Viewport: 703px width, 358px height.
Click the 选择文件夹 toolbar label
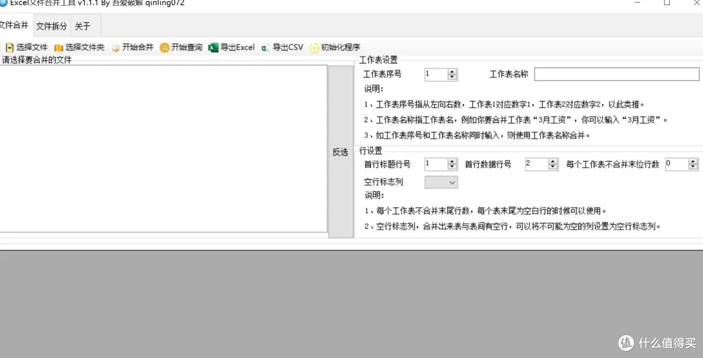click(85, 48)
